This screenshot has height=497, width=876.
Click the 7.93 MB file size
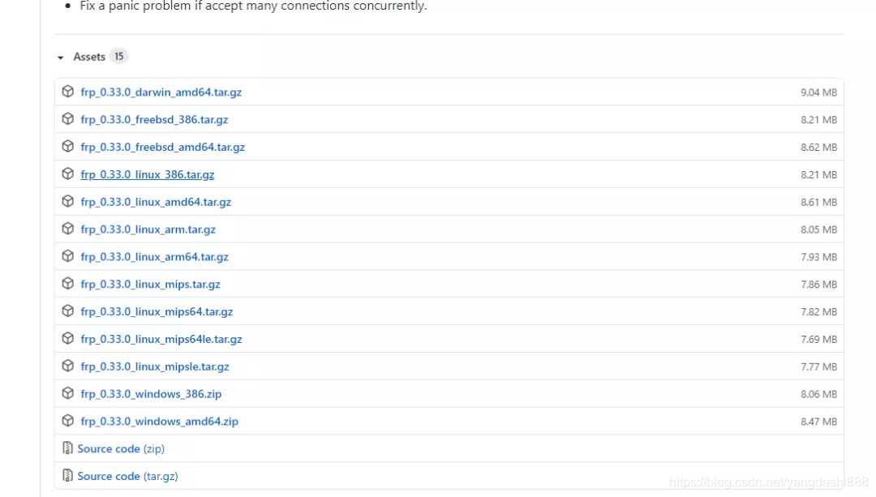point(818,256)
